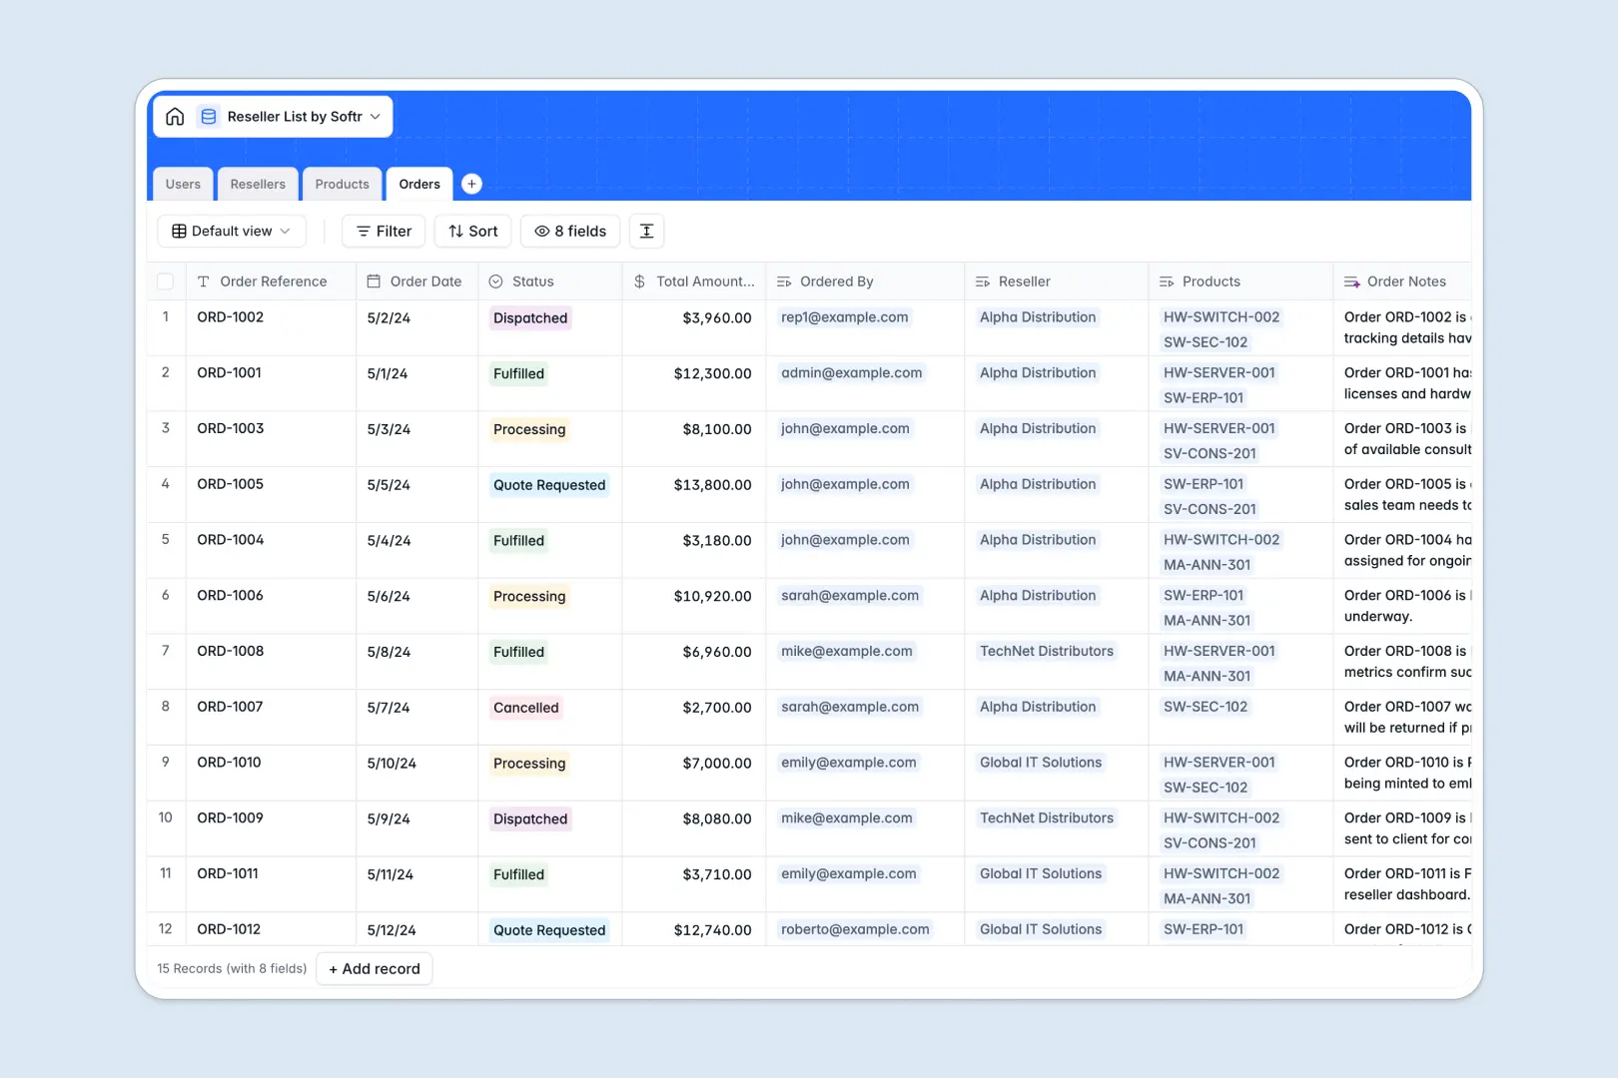Click the funnel icon on the Filter button
Image resolution: width=1618 pixels, height=1078 pixels.
(x=362, y=231)
